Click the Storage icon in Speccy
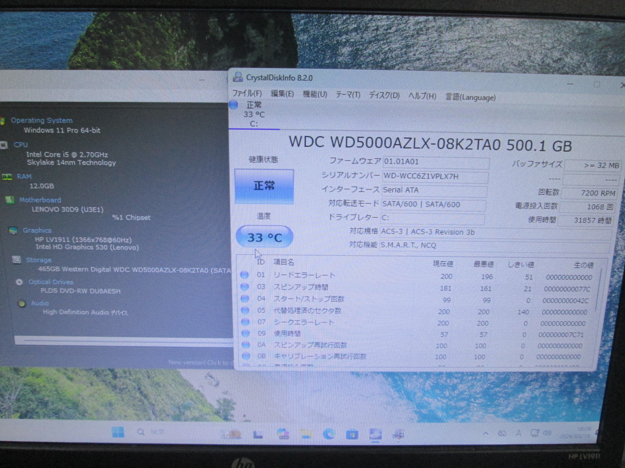The image size is (625, 468). 16,260
